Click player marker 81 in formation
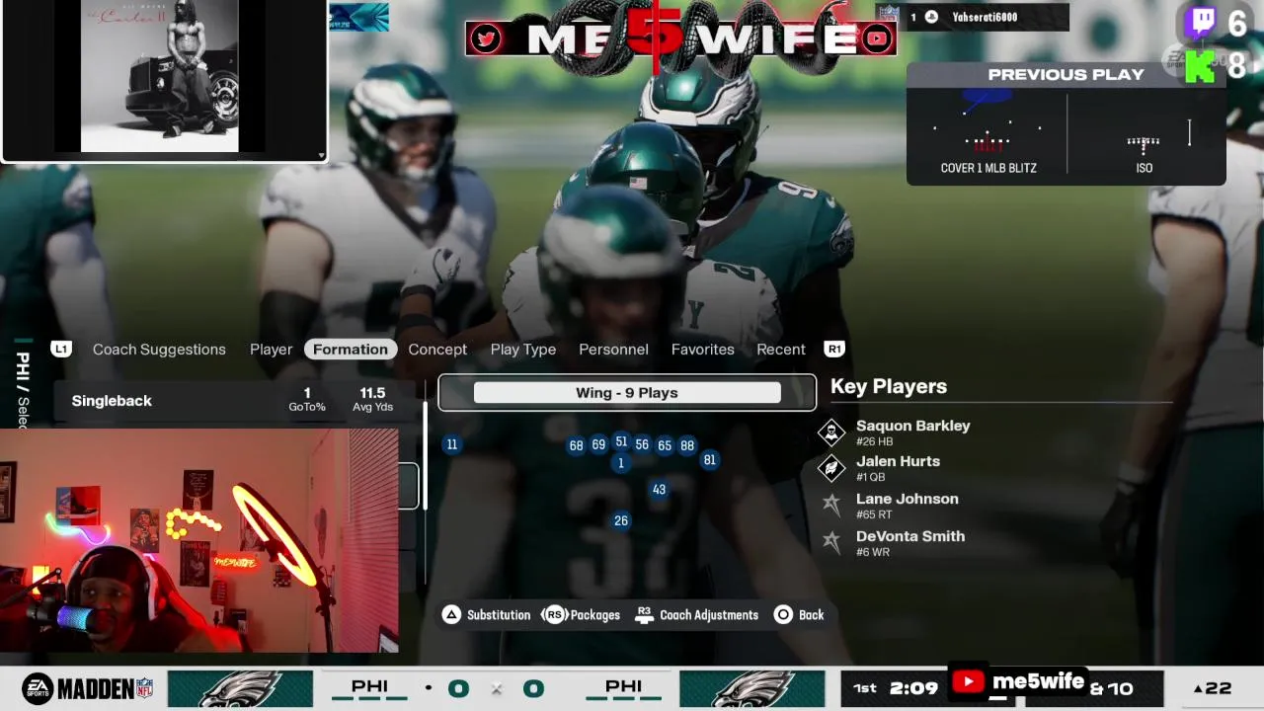 tap(709, 459)
